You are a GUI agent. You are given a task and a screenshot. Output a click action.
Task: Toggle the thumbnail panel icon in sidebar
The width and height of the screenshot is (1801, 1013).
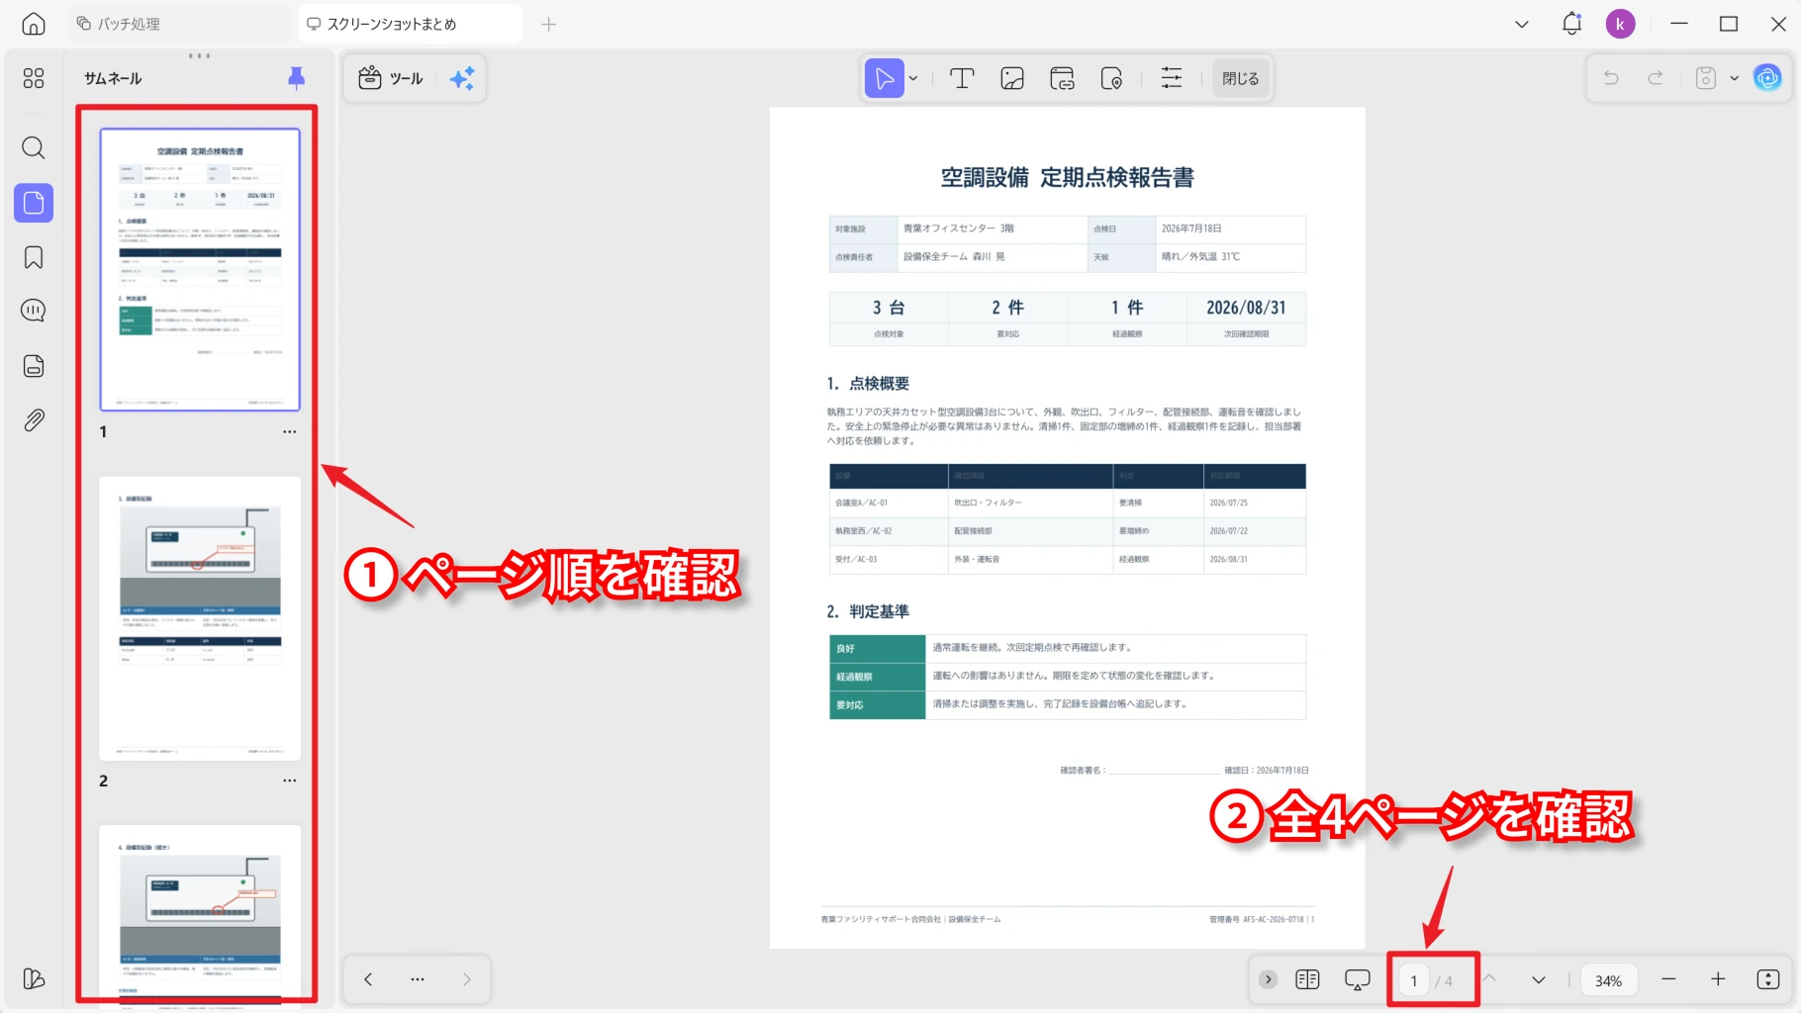tap(34, 203)
